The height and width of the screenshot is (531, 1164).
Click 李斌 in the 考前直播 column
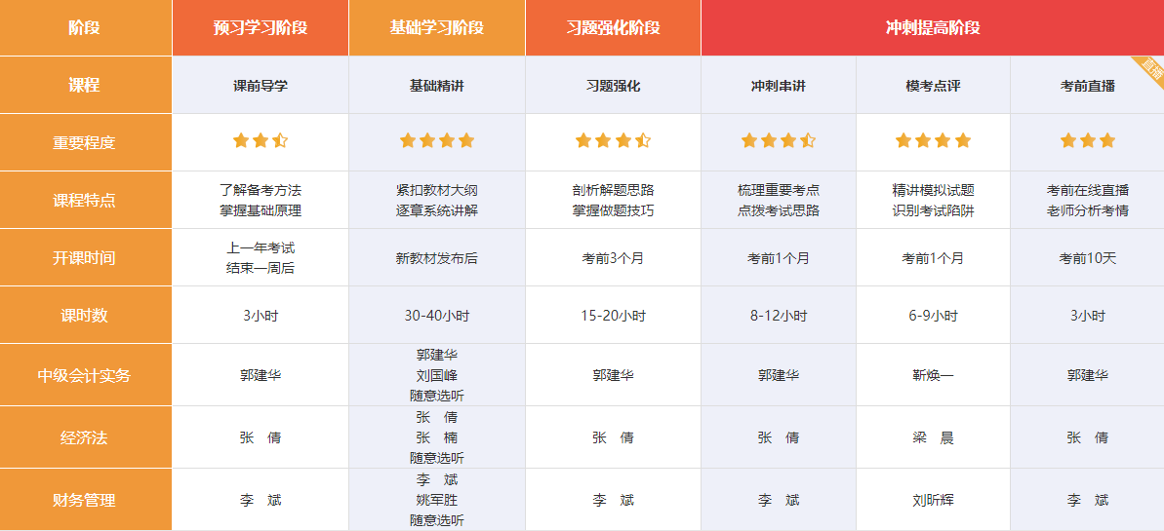tap(1088, 500)
